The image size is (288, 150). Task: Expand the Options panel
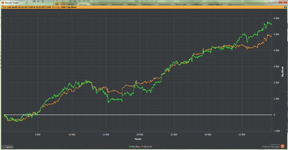(7, 147)
